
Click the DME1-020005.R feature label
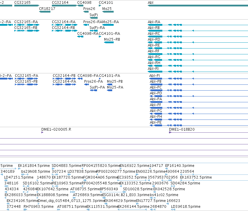[x=56, y=129]
